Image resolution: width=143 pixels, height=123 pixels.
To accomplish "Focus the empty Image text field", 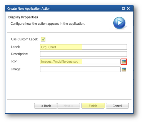I will coord(80,69).
